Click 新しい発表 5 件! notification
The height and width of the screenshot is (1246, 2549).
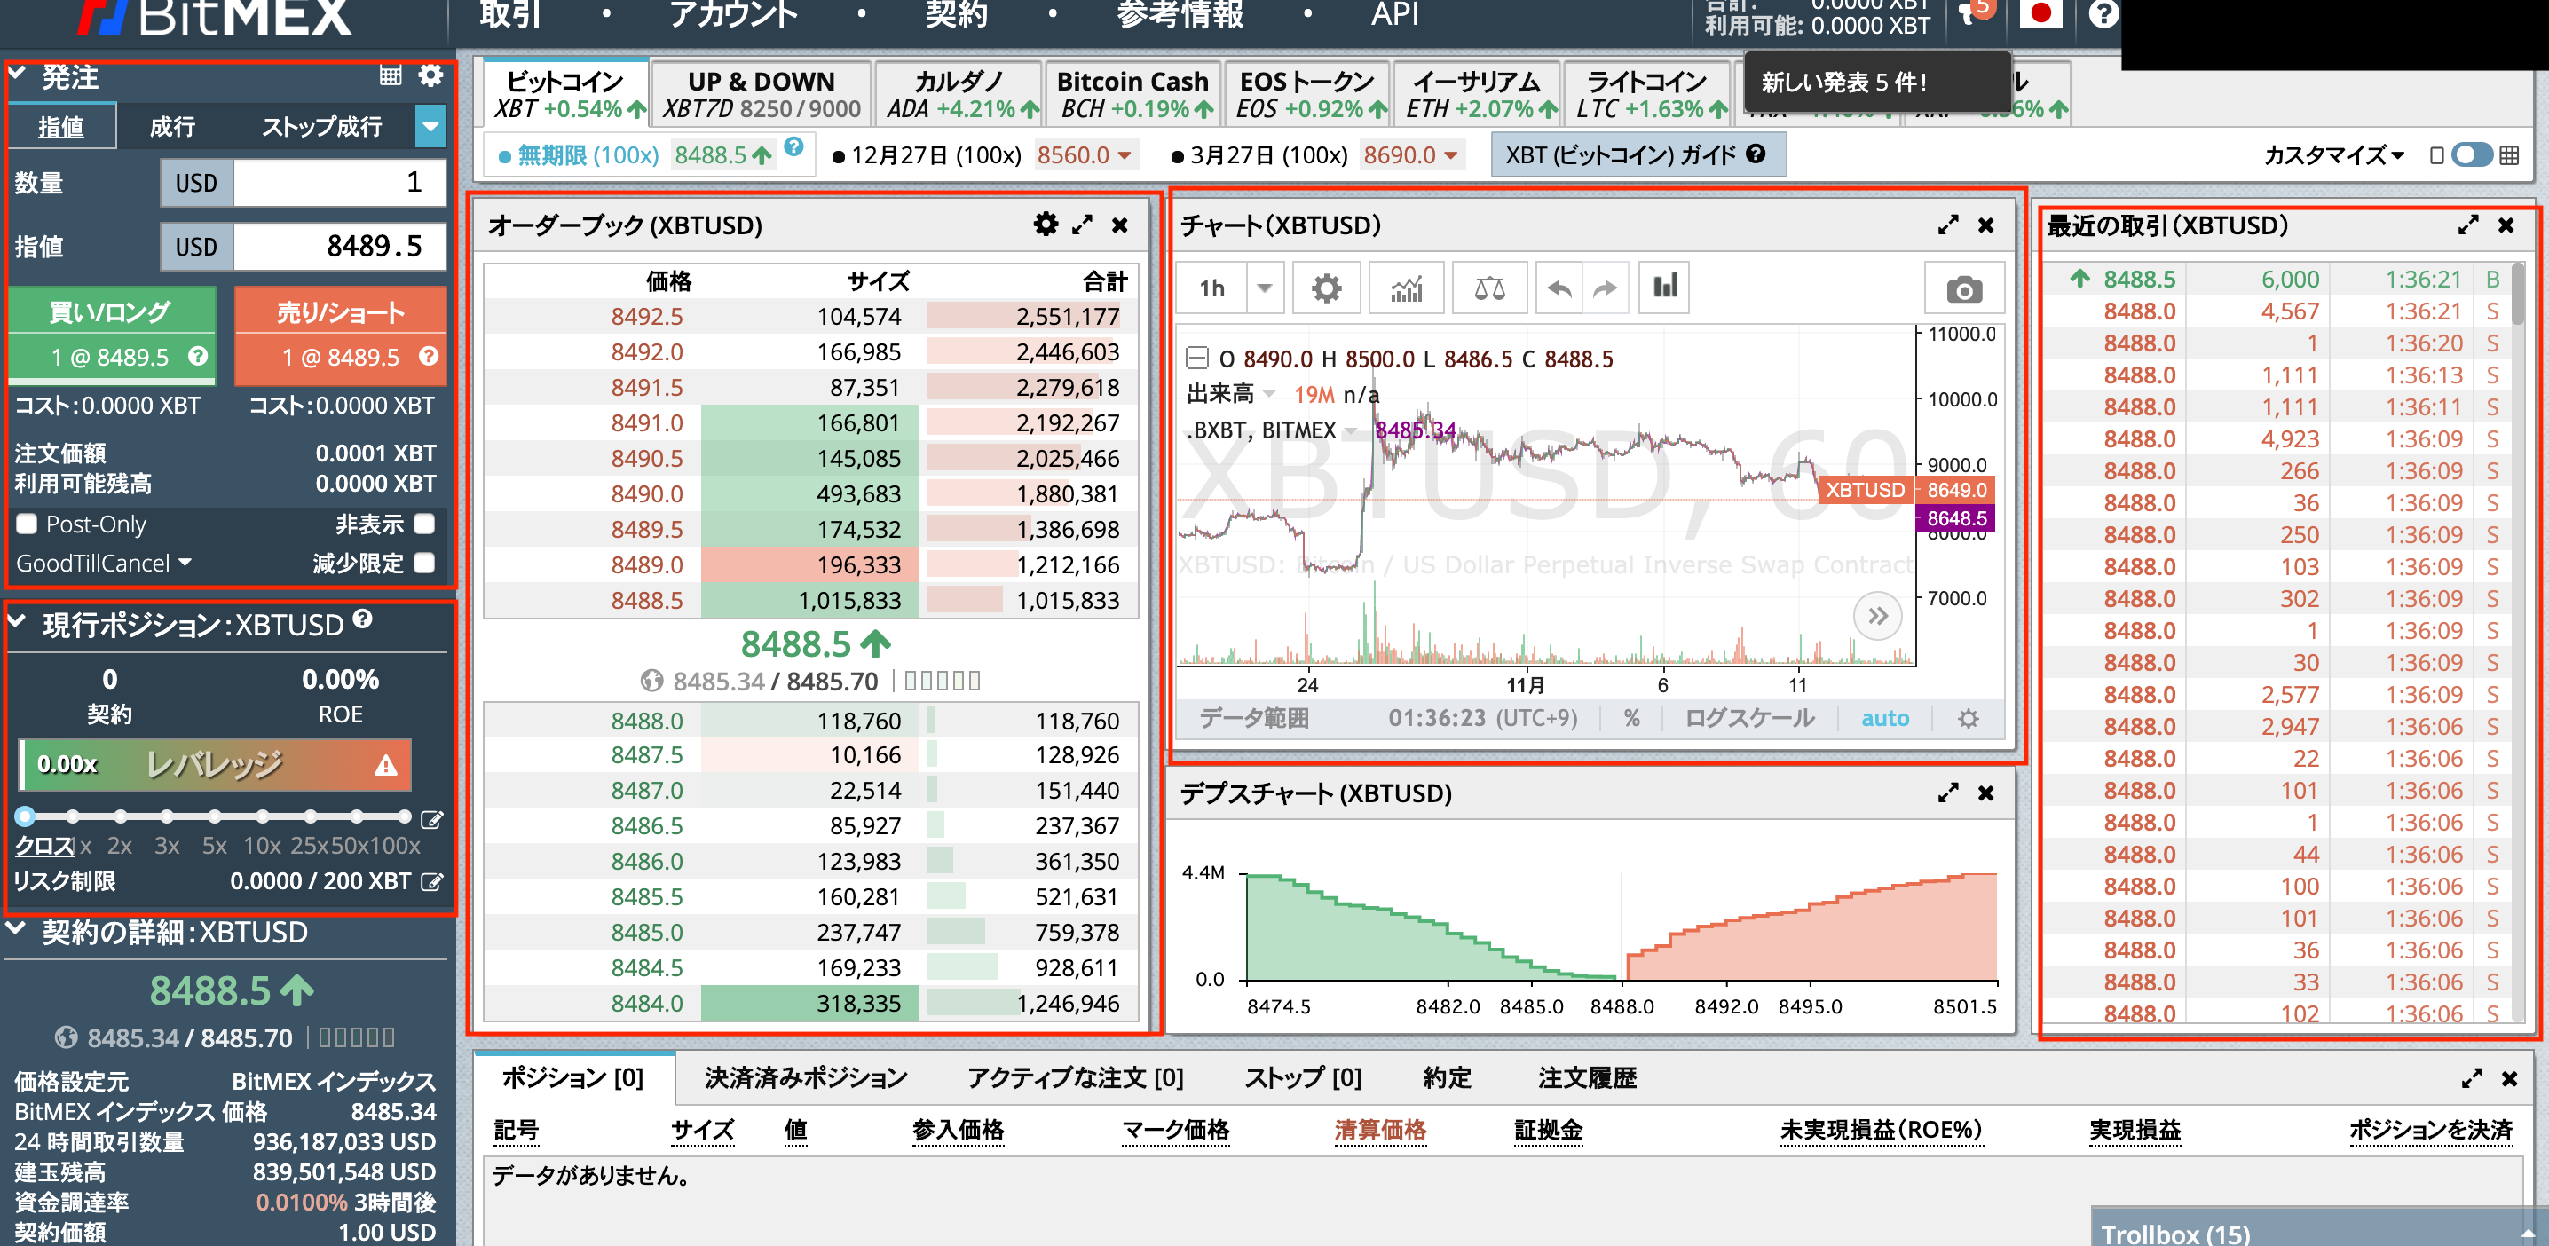click(x=1875, y=83)
